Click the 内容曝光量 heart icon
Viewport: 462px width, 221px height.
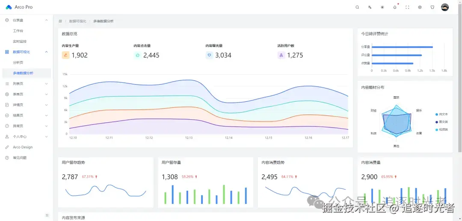pos(210,55)
